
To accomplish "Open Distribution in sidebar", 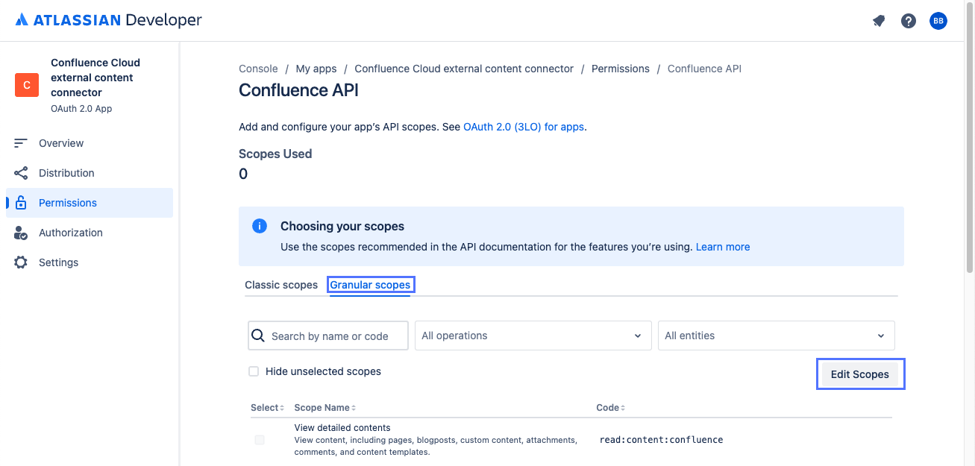I will (x=90, y=173).
